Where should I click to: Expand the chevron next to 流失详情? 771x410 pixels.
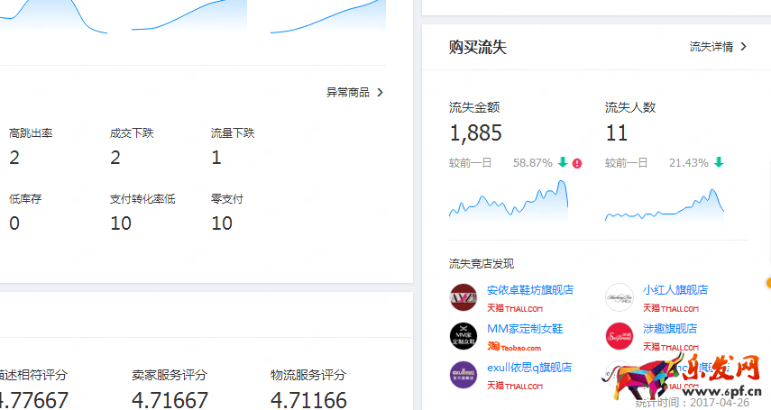[743, 47]
